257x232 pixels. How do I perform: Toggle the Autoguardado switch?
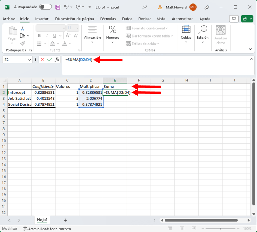tap(45, 7)
